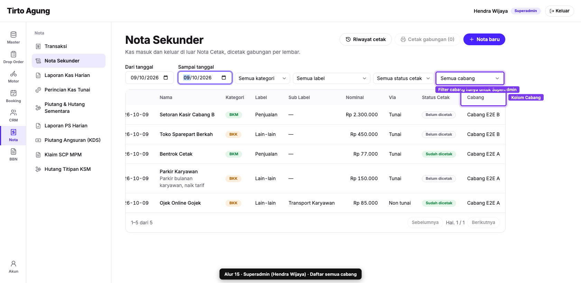Create a Nota baru
Screen dimensions: 581x283
pyautogui.click(x=484, y=39)
